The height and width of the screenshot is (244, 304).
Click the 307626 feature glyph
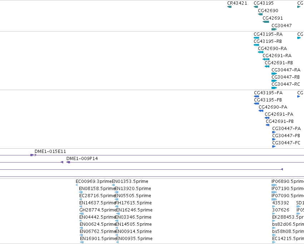tap(274, 214)
